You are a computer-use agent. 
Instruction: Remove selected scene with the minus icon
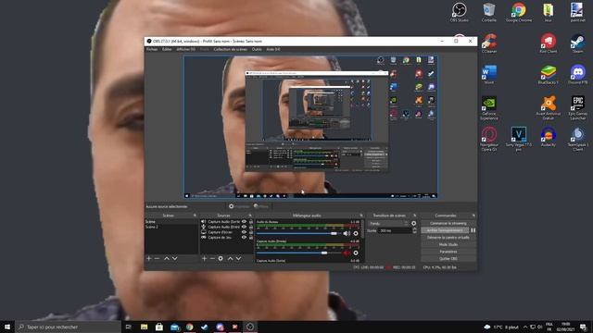click(157, 259)
